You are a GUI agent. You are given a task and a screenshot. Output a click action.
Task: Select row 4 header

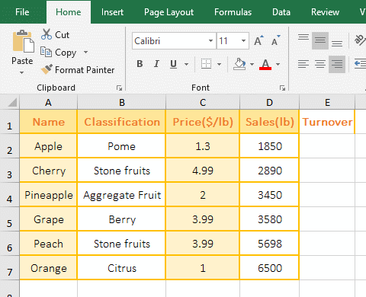point(10,195)
